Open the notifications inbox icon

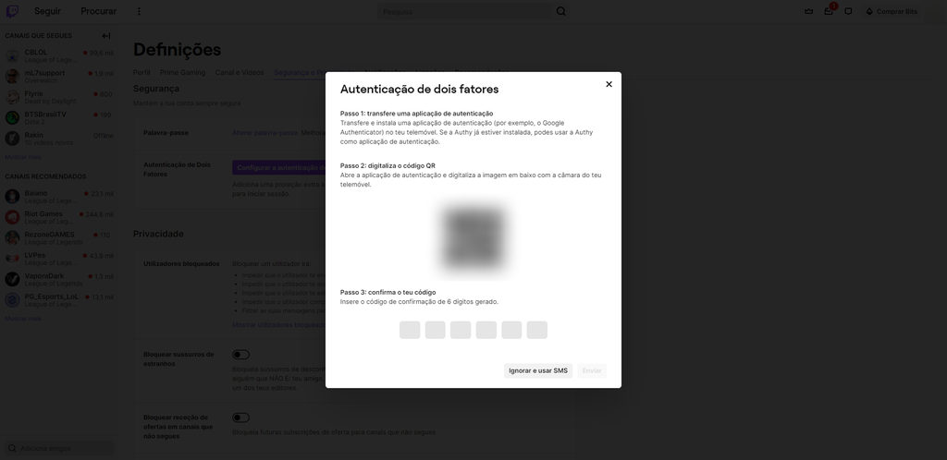click(829, 11)
